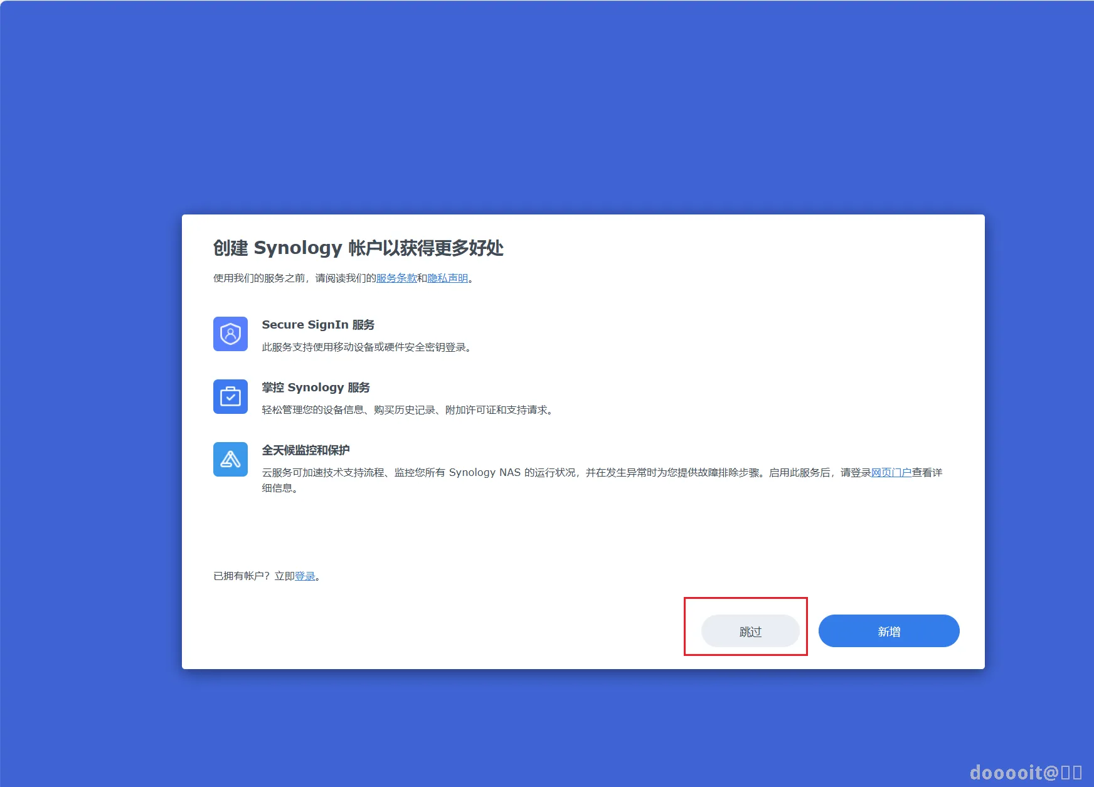The height and width of the screenshot is (787, 1094).
Task: Click the person symbol in the shield icon
Action: point(230,334)
